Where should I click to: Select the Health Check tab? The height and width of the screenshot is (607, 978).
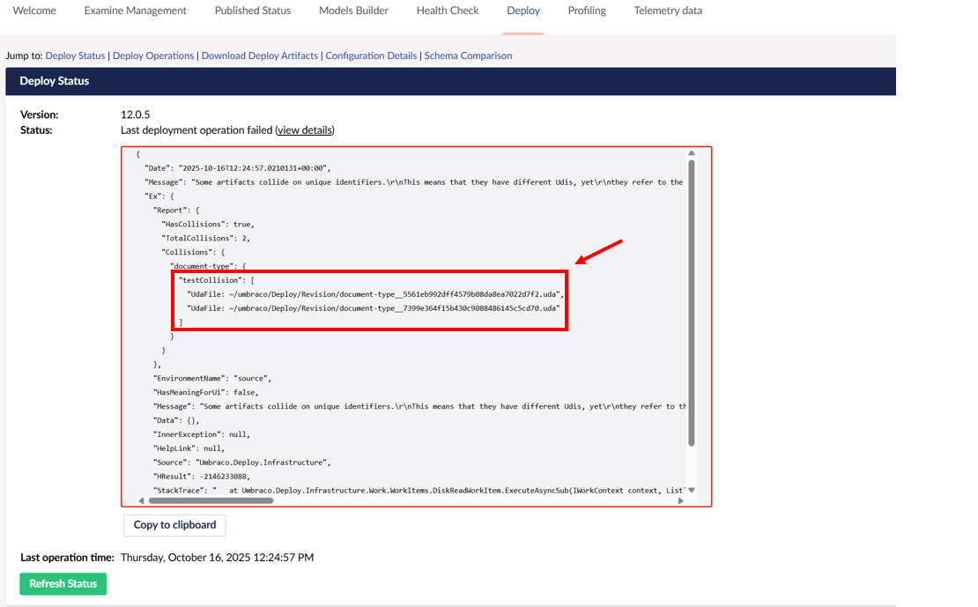tap(448, 11)
